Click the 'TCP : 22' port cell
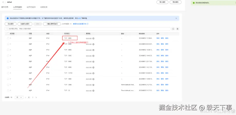 coord(67,90)
